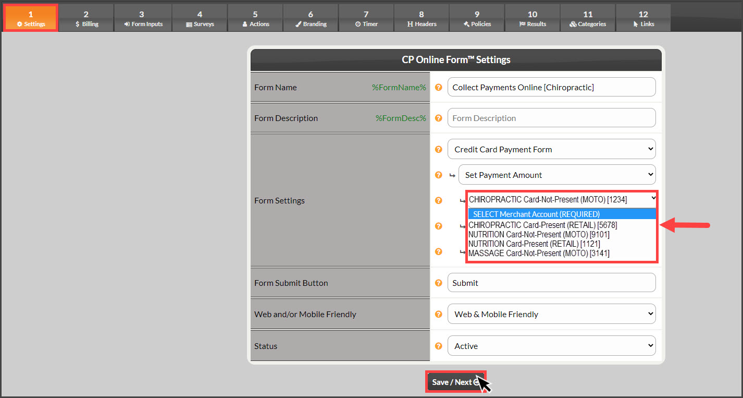Image resolution: width=743 pixels, height=398 pixels.
Task: Click help icon beside merchant account dropdown
Action: click(x=439, y=200)
